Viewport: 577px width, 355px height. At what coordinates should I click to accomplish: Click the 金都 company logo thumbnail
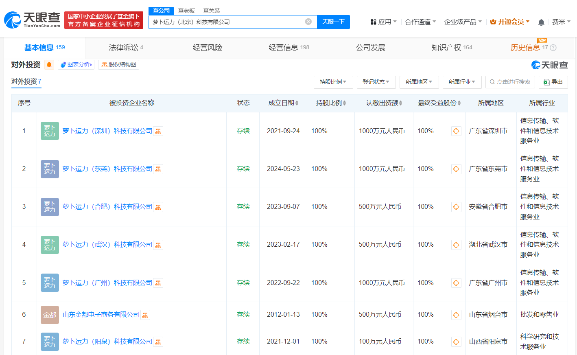(x=50, y=314)
